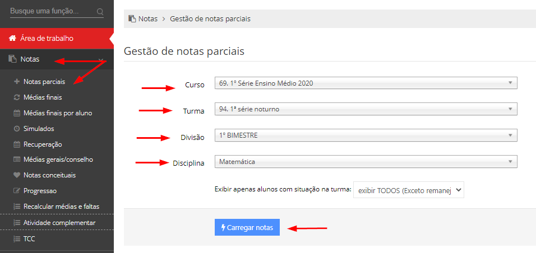This screenshot has width=536, height=253.
Task: Click the search magnifier icon
Action: (x=100, y=12)
